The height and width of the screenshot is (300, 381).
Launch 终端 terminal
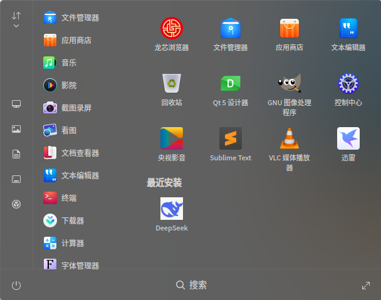pyautogui.click(x=60, y=198)
